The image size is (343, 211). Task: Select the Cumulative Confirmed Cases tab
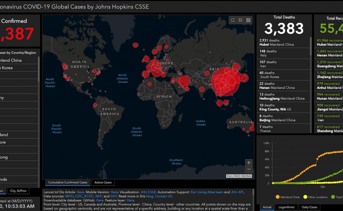coord(68,182)
